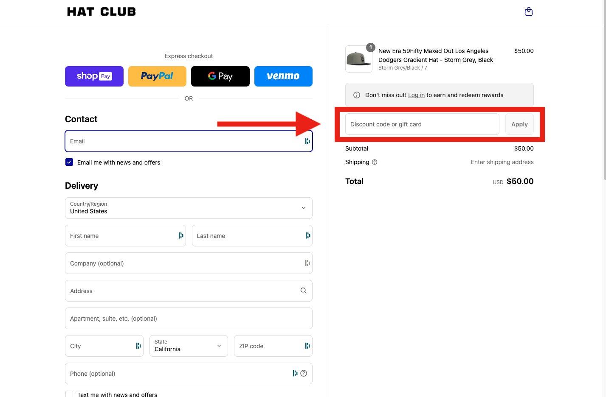This screenshot has height=397, width=606.
Task: Focus the Discount code or gift card field
Action: pos(422,124)
